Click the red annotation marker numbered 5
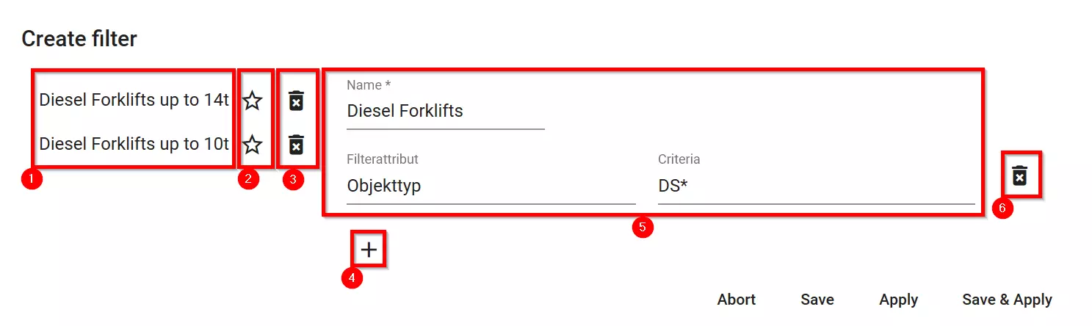The width and height of the screenshot is (1092, 326). 643,228
